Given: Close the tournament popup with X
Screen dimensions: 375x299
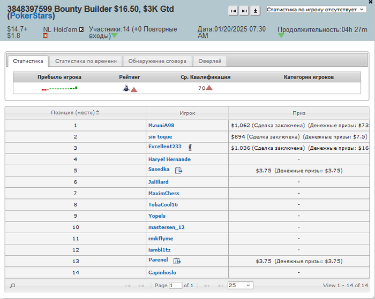Looking at the screenshot, I should click(x=371, y=2).
